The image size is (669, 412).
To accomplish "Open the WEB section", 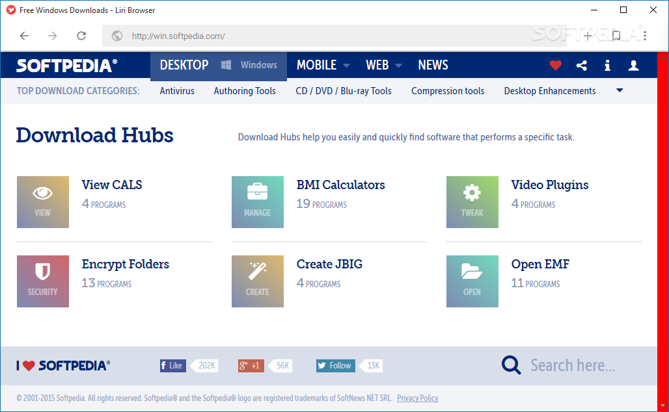I will click(377, 65).
